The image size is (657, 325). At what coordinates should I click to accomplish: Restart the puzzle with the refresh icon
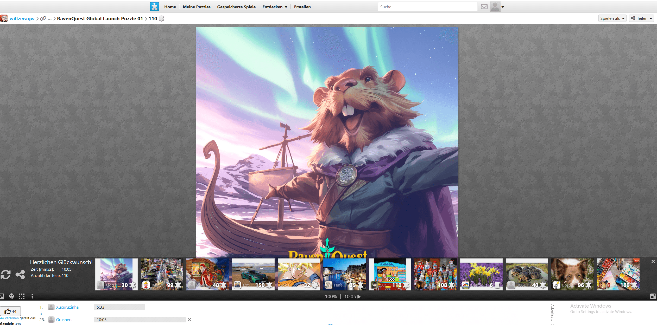click(5, 275)
